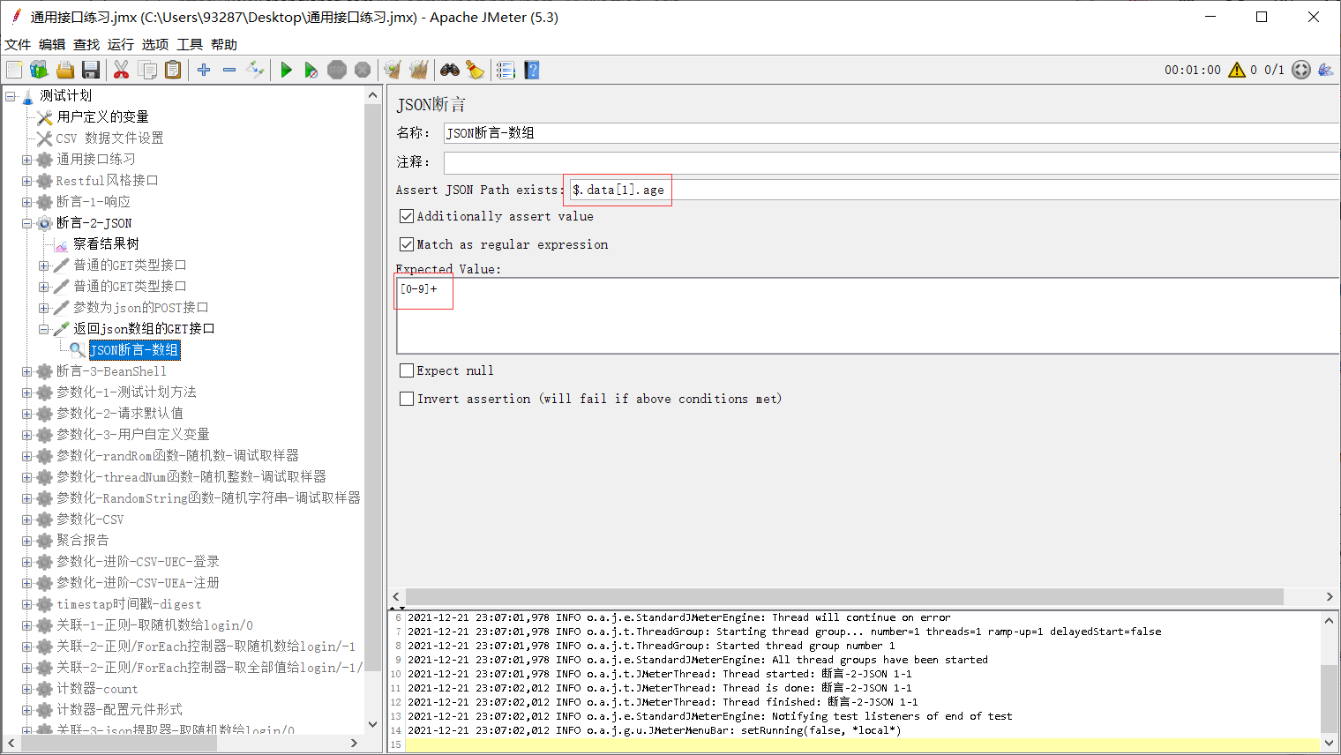Select CSV 数据文件设置 in tree
The image size is (1341, 755).
point(109,138)
